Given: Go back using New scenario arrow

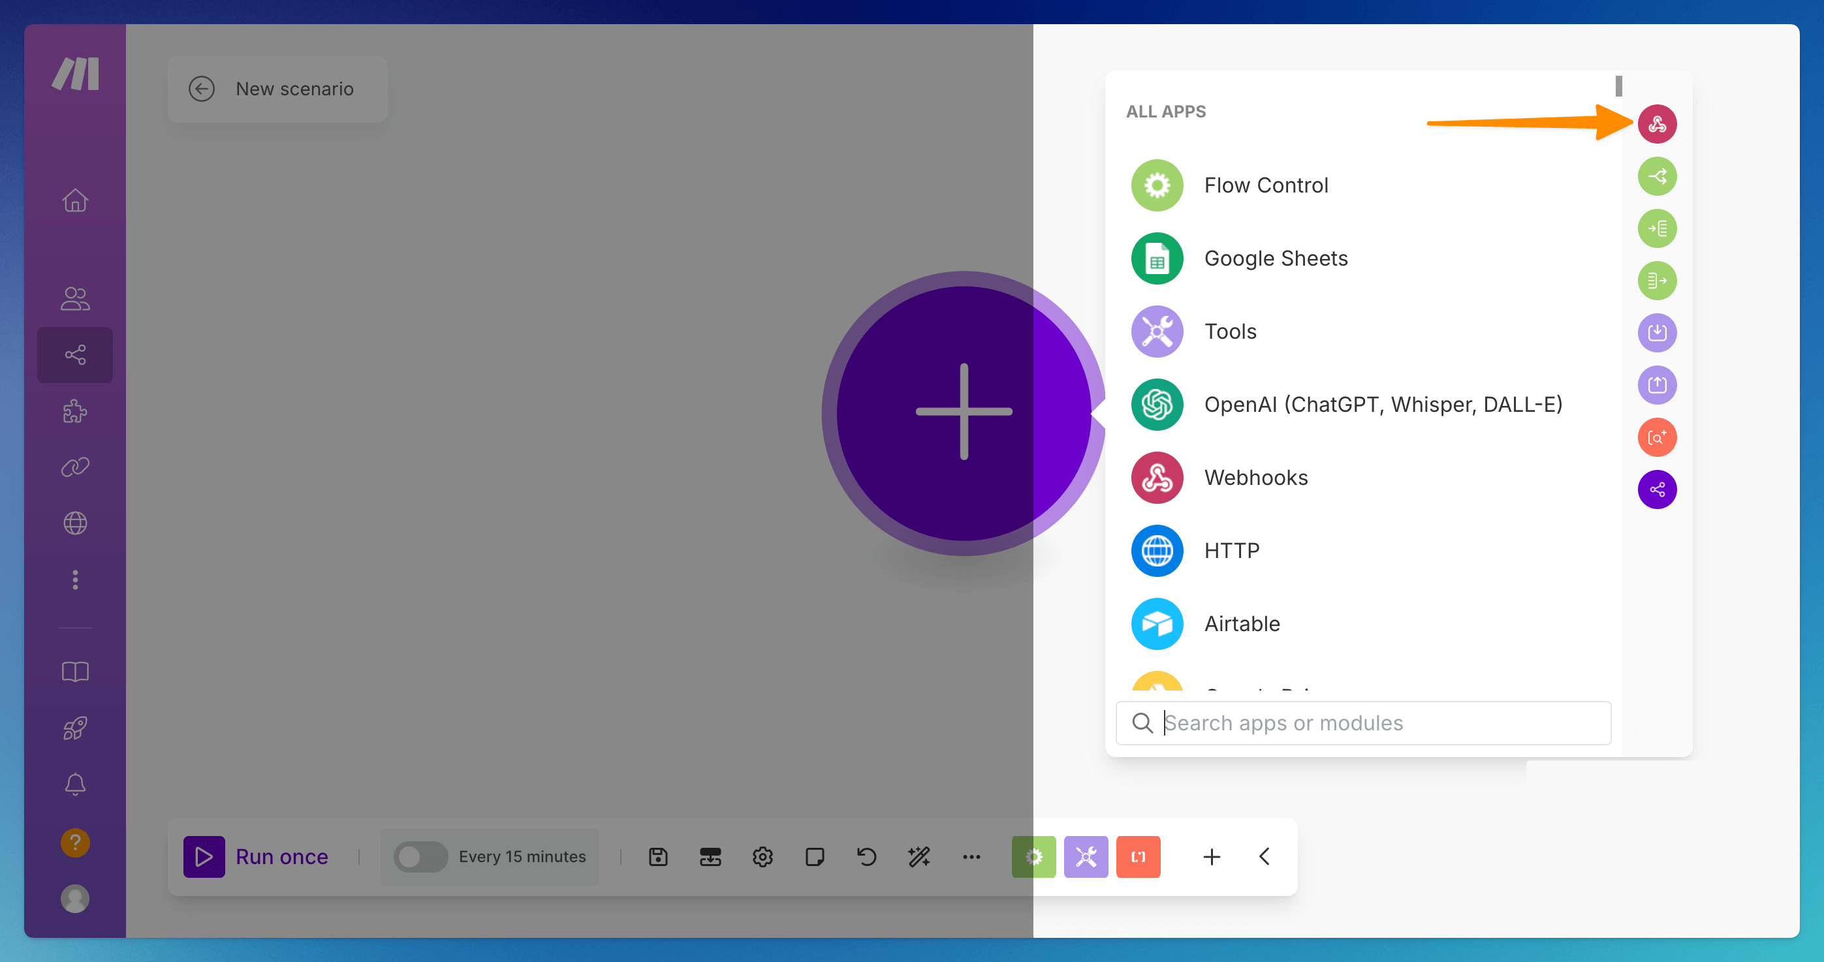Looking at the screenshot, I should tap(201, 89).
